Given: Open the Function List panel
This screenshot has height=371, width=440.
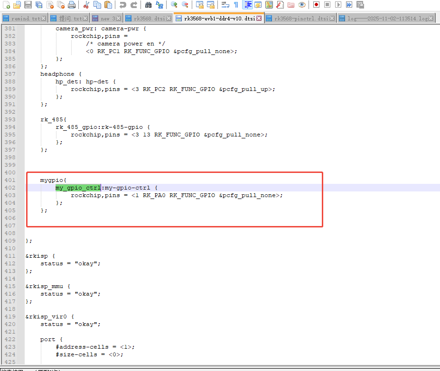Looking at the screenshot, I should (280, 5).
